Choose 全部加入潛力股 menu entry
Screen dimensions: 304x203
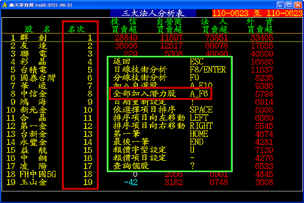click(x=161, y=93)
